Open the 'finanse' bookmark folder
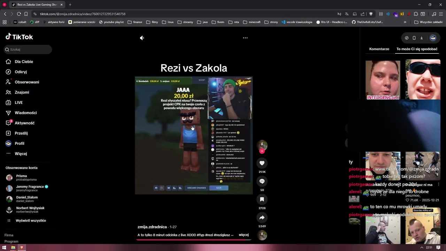Viewport: 446px width, 251px height. [x=135, y=22]
